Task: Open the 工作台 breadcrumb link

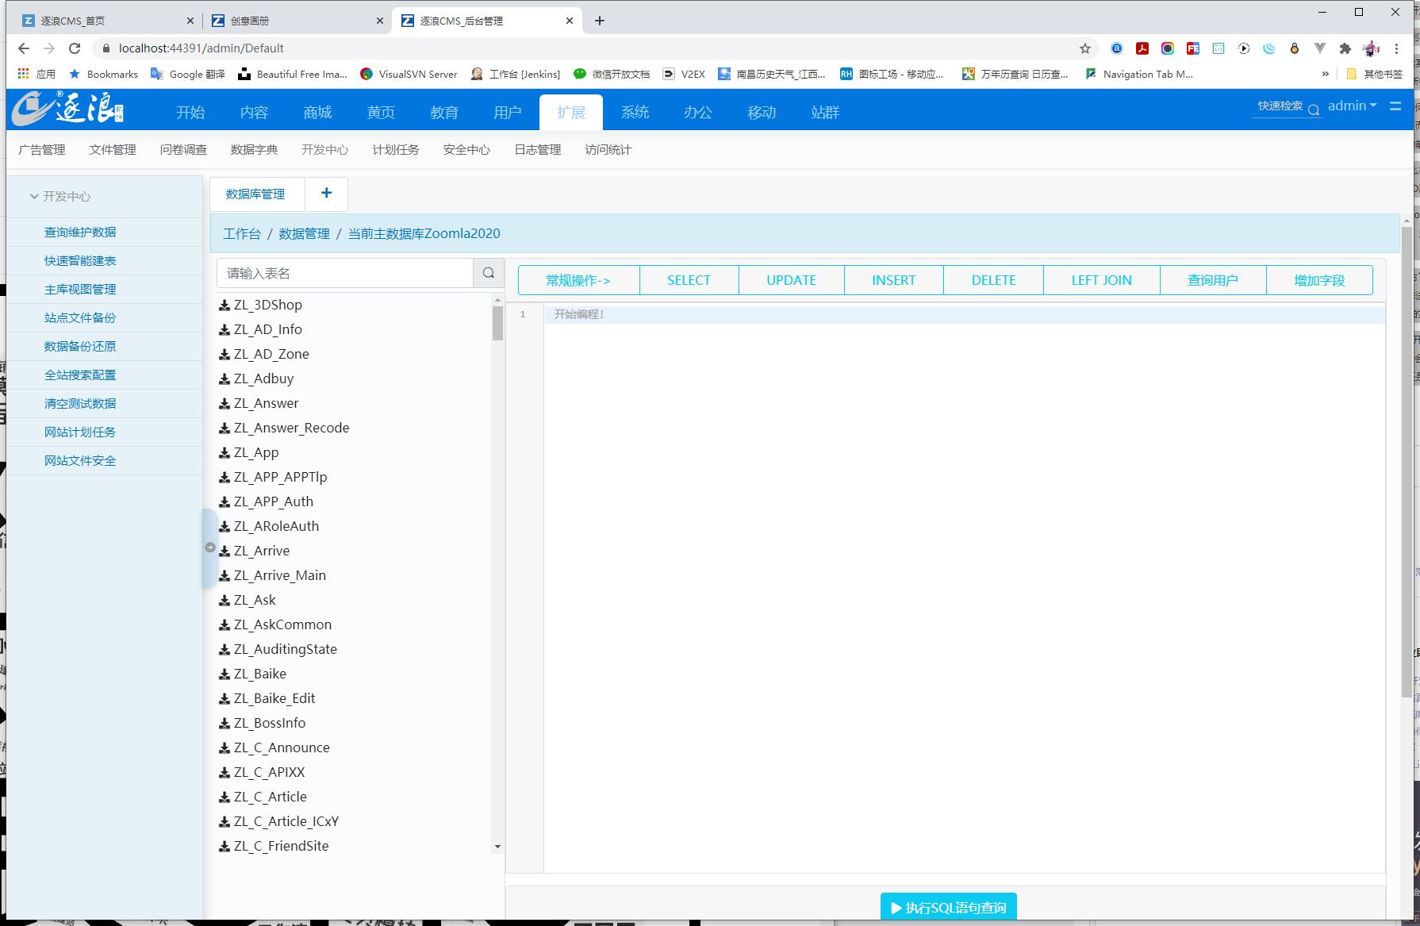Action: pyautogui.click(x=242, y=233)
